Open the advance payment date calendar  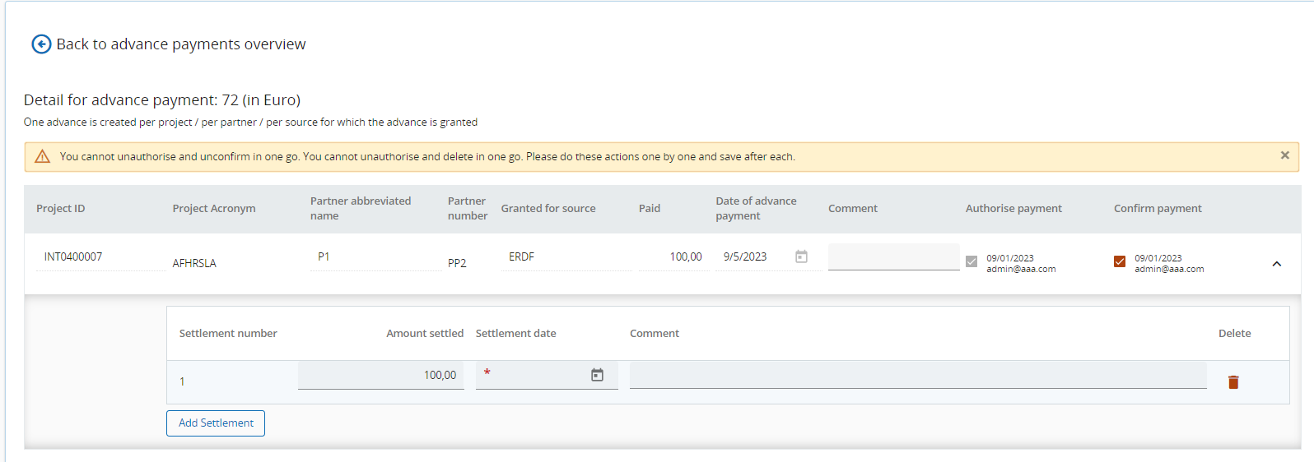(801, 256)
